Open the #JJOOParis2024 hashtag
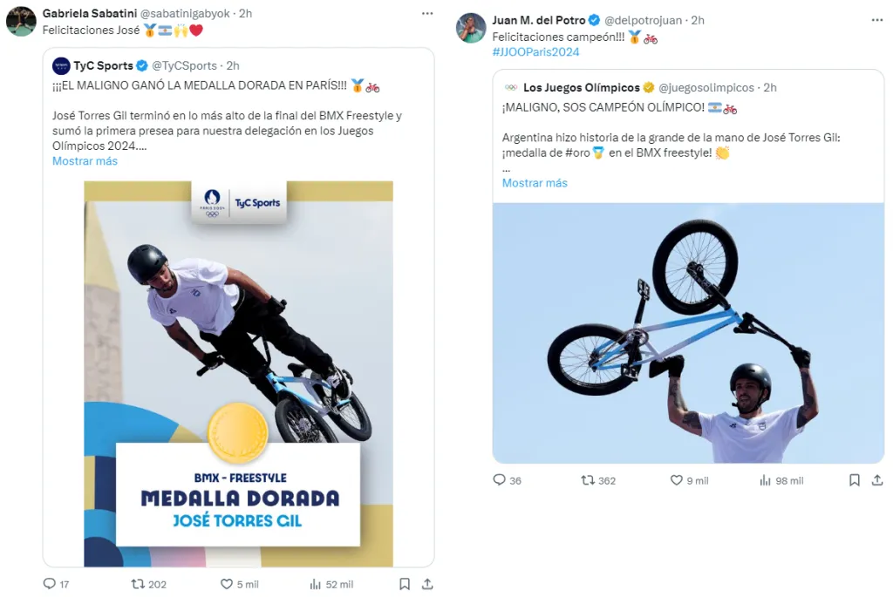This screenshot has height=597, width=893. coord(535,52)
